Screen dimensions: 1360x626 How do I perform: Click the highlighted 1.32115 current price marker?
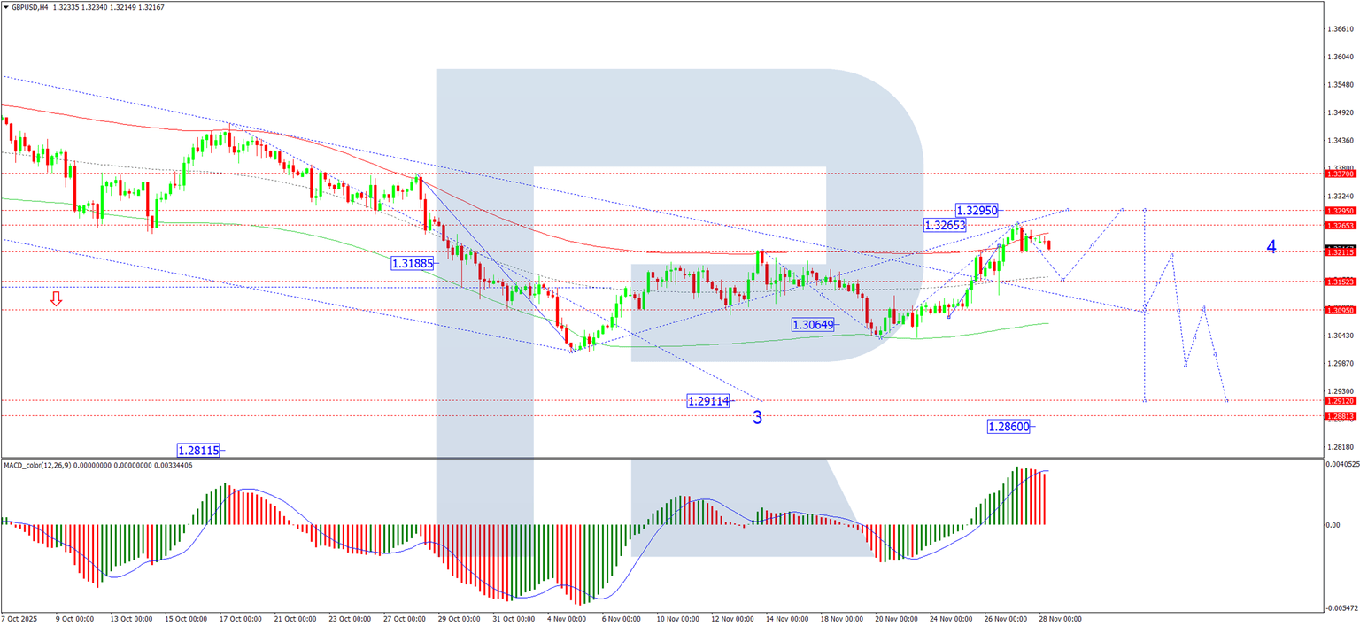(x=1340, y=252)
